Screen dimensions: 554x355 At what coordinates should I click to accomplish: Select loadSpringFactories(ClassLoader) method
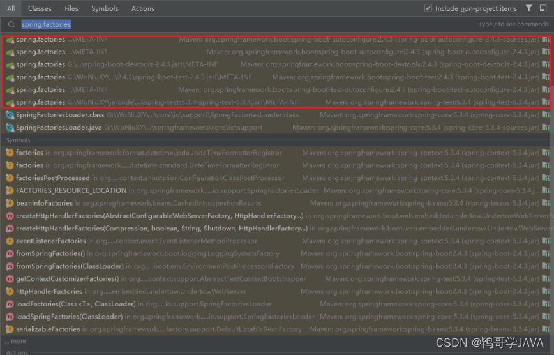point(277,317)
